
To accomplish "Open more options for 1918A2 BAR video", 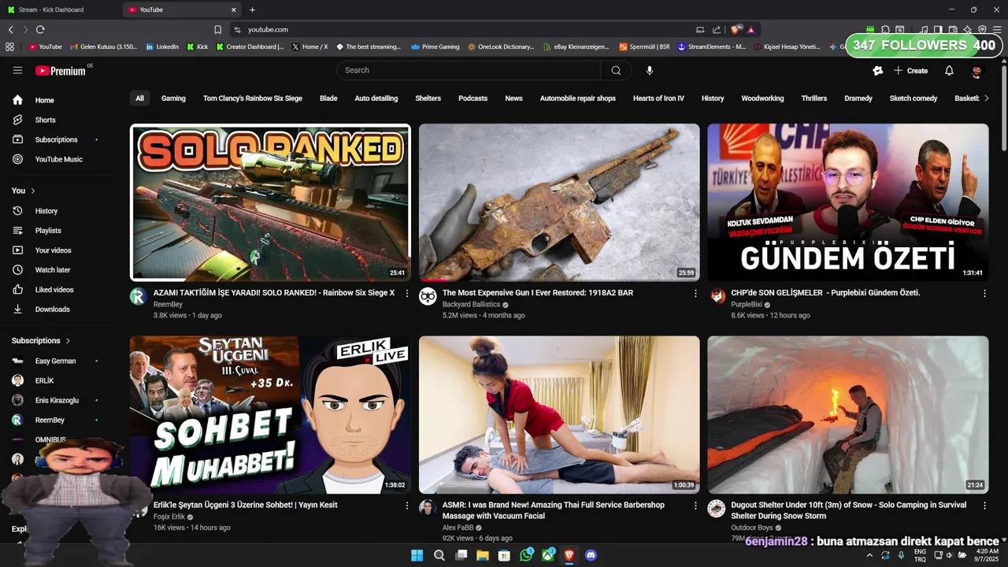I will (695, 293).
